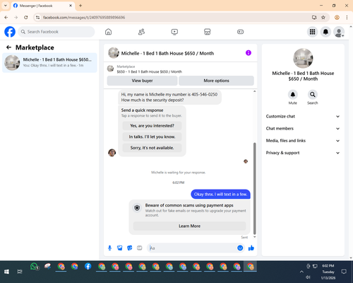Open the taskbar clock and date
This screenshot has height=283, width=353.
click(x=328, y=272)
